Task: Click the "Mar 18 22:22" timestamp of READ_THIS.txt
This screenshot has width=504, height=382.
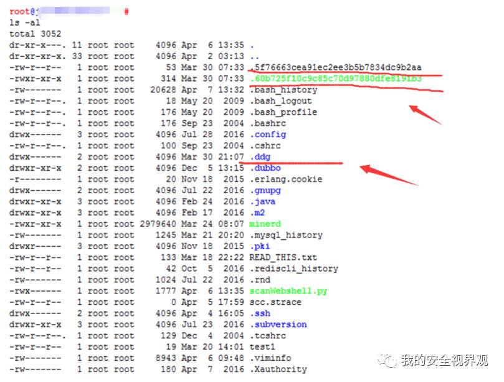Action: point(212,257)
